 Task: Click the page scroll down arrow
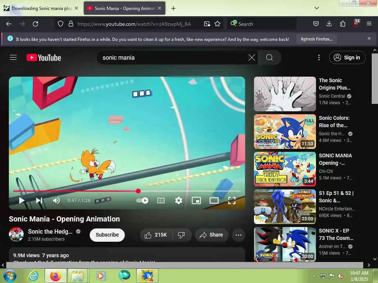coord(375,259)
